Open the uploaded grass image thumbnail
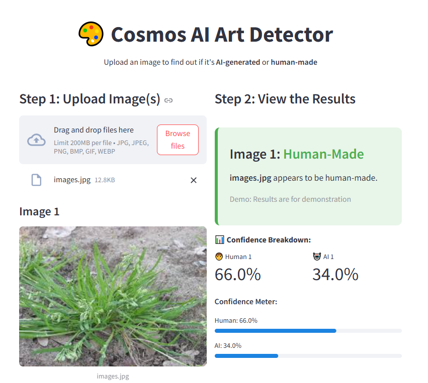Image resolution: width=428 pixels, height=383 pixels. pyautogui.click(x=113, y=296)
